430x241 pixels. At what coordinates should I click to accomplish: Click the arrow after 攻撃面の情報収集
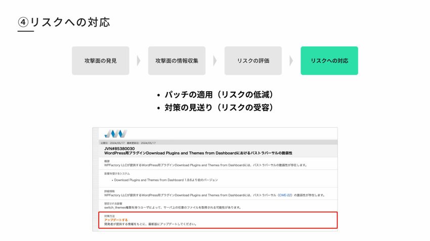(x=215, y=61)
